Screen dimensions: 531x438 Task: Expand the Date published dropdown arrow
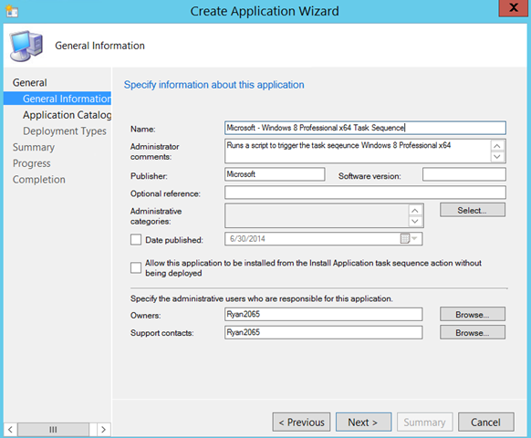pyautogui.click(x=414, y=239)
